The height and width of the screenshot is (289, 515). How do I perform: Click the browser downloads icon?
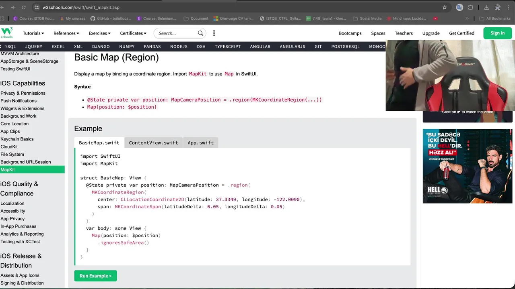pos(486,7)
